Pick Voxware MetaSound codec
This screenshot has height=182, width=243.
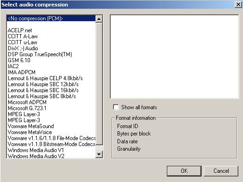[51, 126]
